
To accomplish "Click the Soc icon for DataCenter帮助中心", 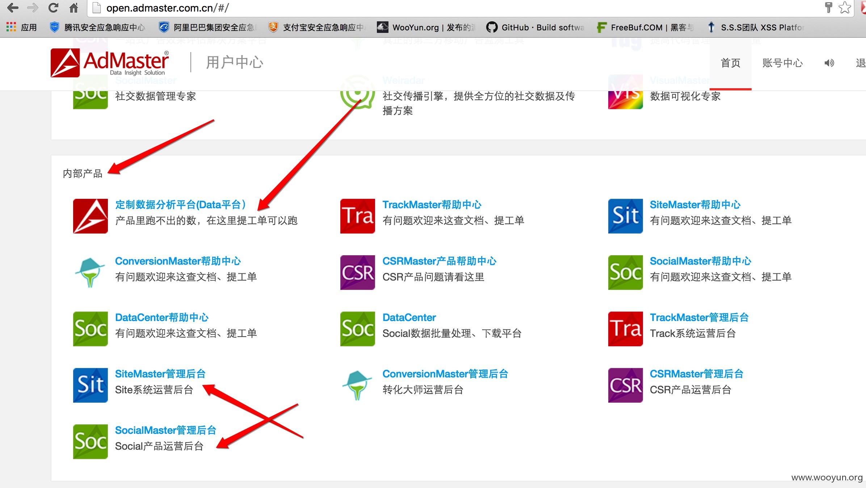I will tap(91, 329).
